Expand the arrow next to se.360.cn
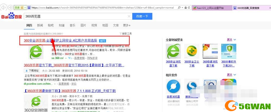 (x=66, y=58)
